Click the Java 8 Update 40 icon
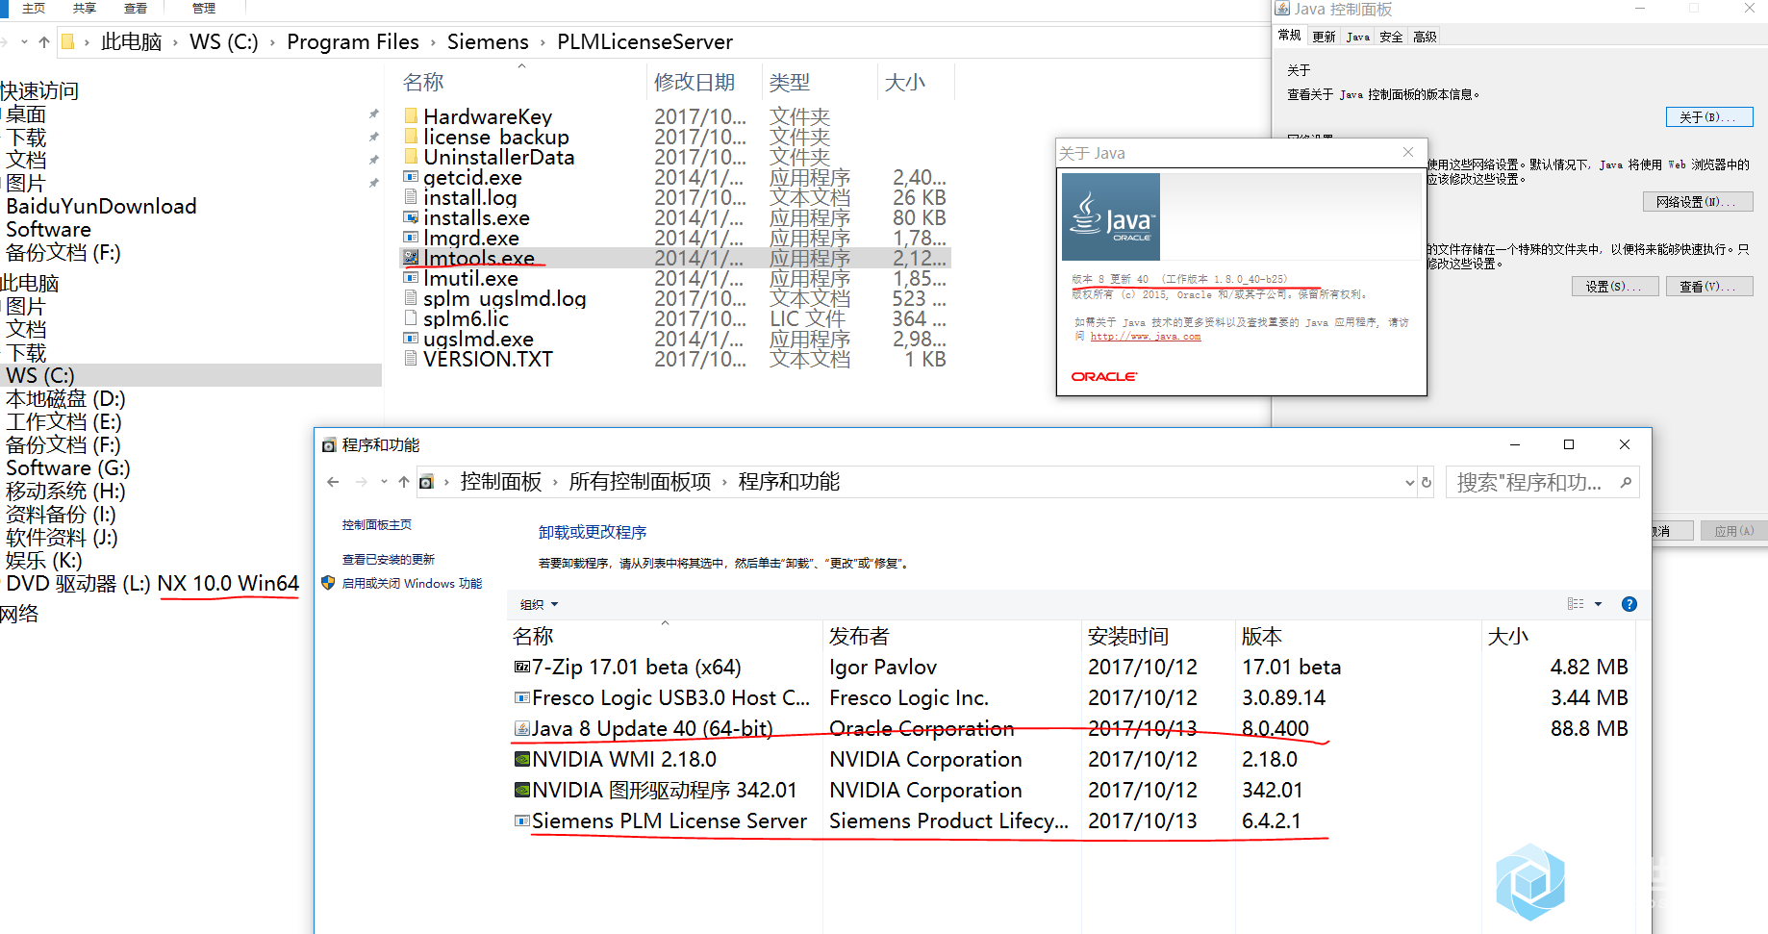The height and width of the screenshot is (934, 1768). 522,728
